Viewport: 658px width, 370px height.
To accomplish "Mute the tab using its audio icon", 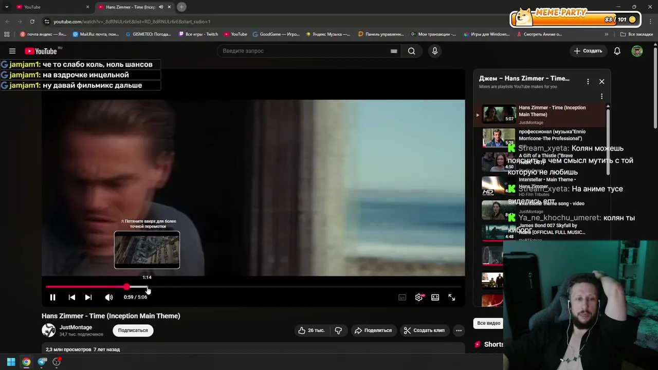I will click(161, 7).
